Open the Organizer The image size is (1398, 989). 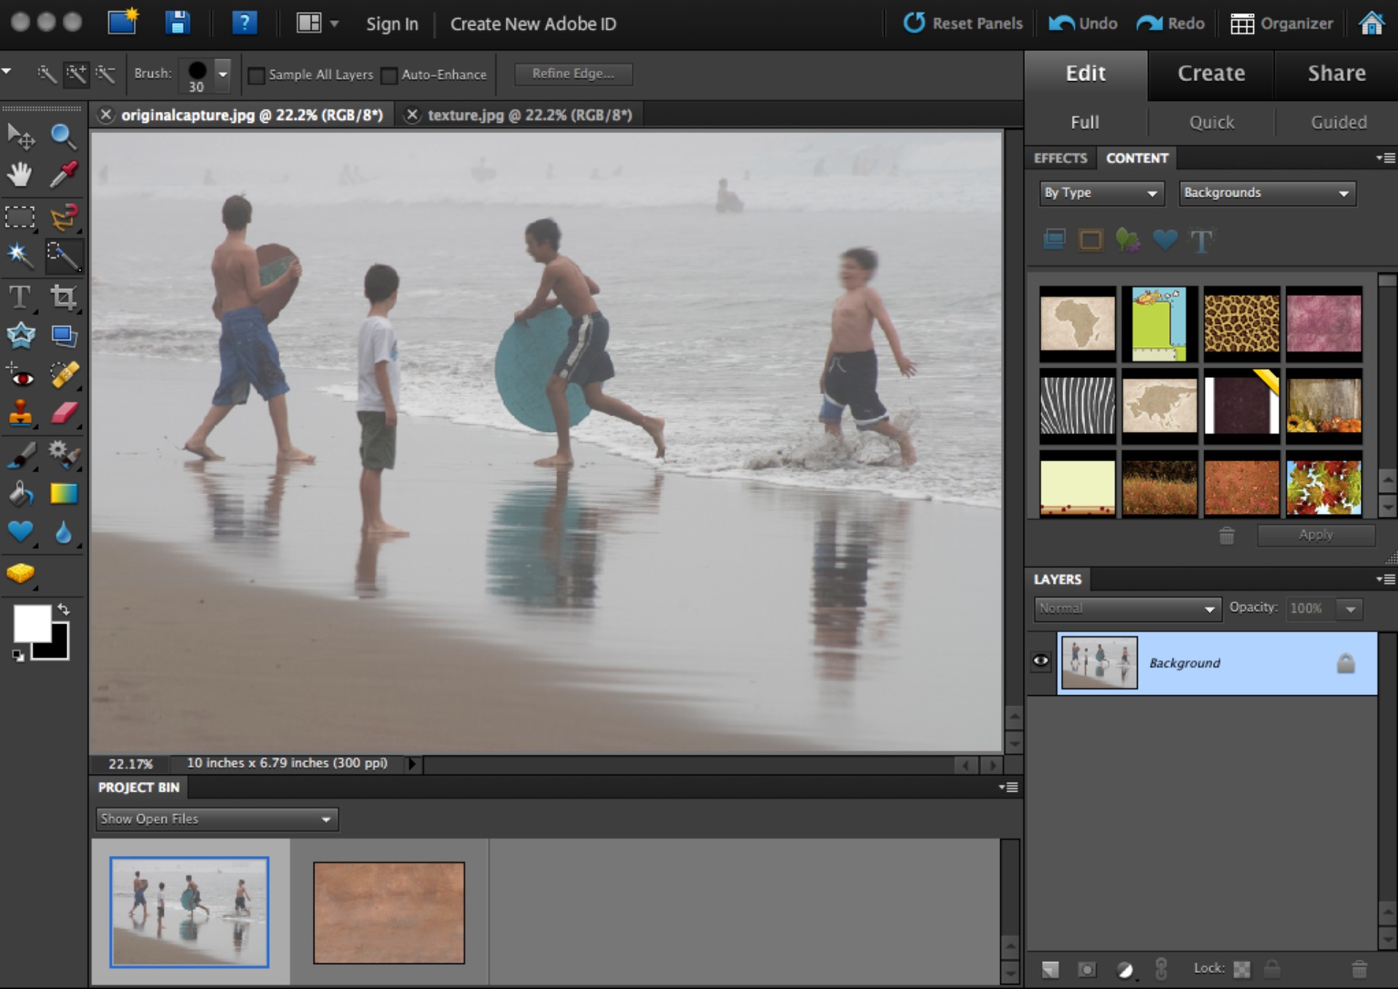(1282, 23)
